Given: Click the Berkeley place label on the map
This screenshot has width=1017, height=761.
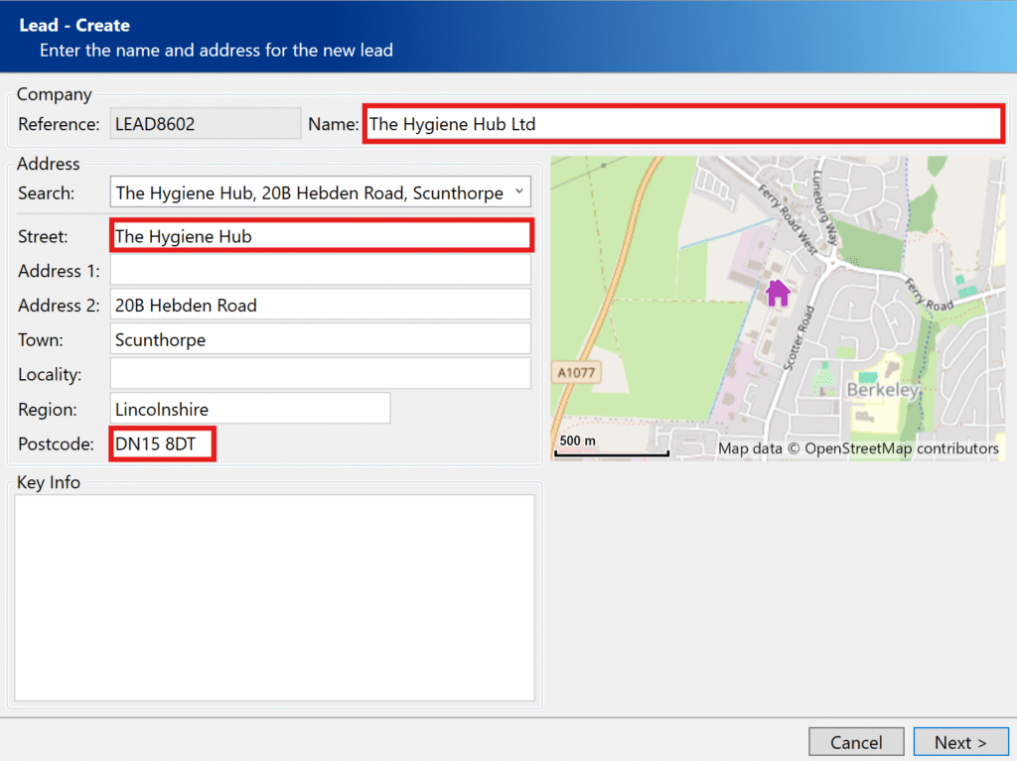Looking at the screenshot, I should (x=882, y=391).
